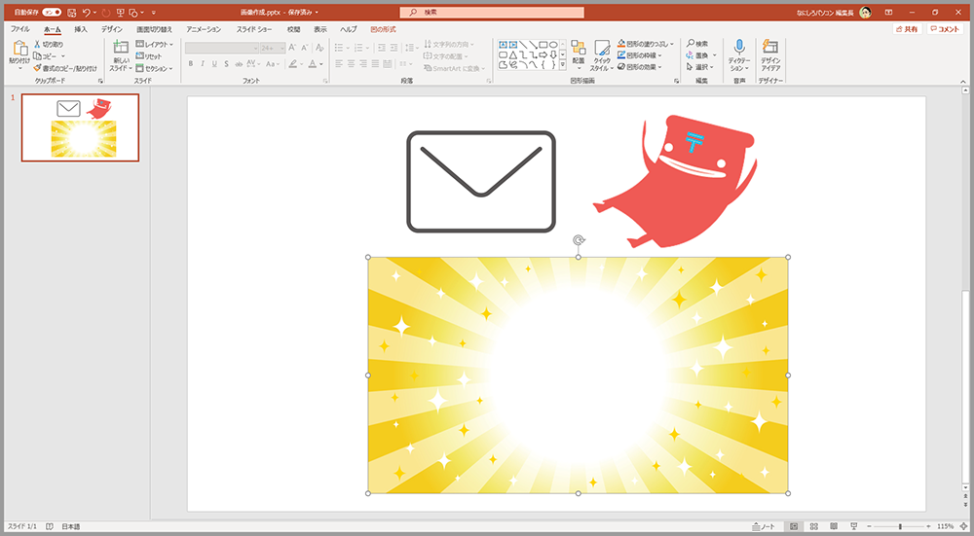The width and height of the screenshot is (974, 536).
Task: Open クイック スタイル gallery
Action: (602, 55)
